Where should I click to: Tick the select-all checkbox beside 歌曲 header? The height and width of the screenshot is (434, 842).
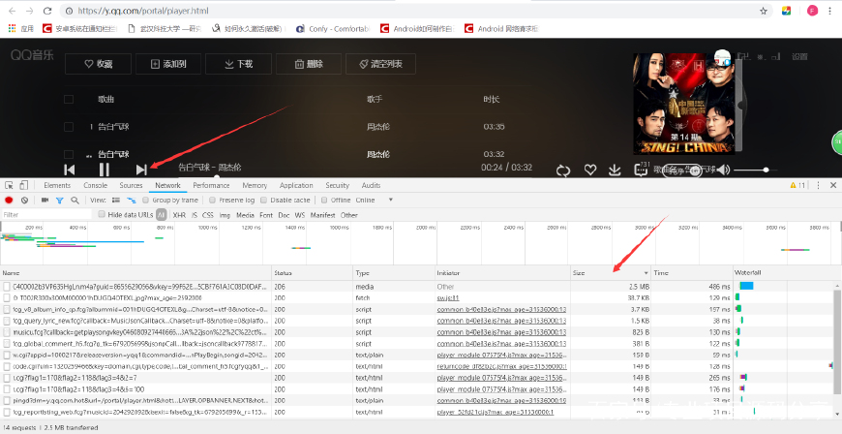click(69, 99)
